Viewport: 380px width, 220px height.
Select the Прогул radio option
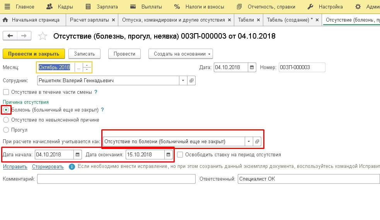6,130
